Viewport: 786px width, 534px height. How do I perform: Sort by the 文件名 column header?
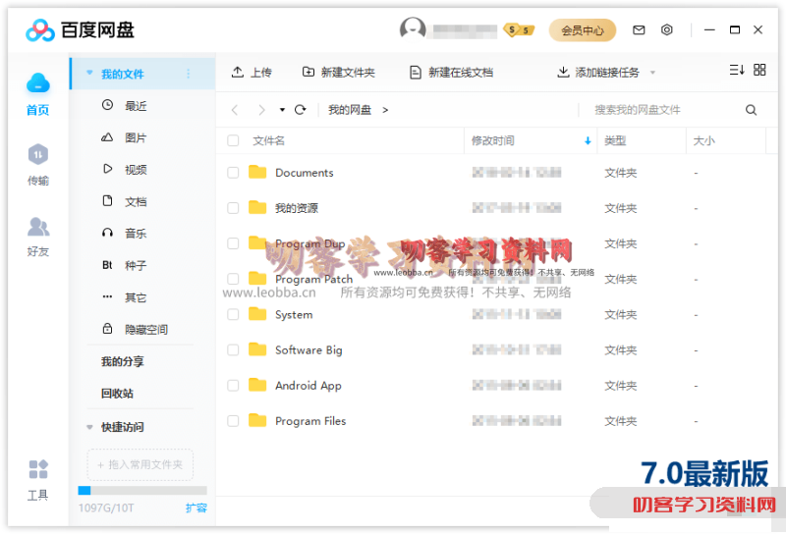click(268, 140)
